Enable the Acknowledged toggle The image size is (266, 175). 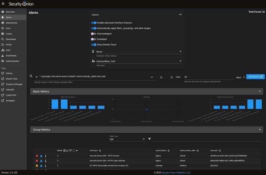point(93,34)
